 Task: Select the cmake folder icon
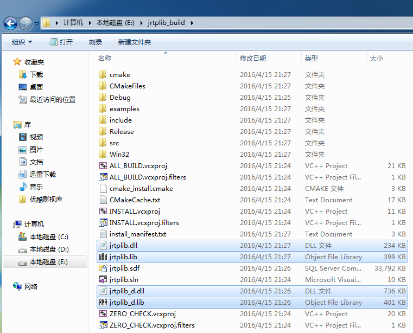click(103, 74)
